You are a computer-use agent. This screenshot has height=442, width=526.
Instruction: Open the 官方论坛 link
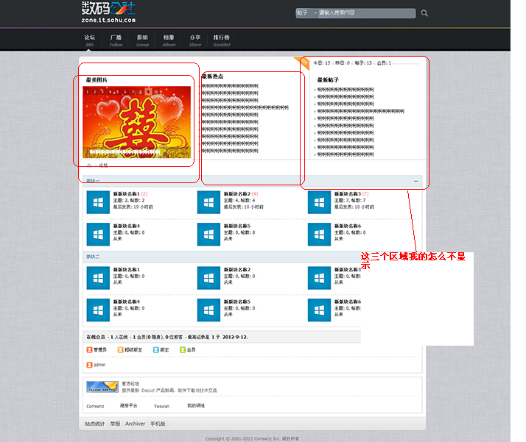(x=130, y=384)
